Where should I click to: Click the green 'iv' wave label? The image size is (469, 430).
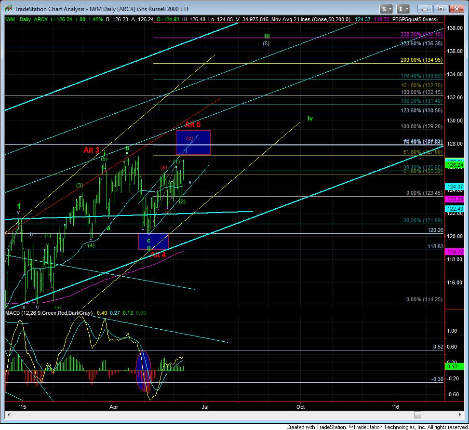310,118
